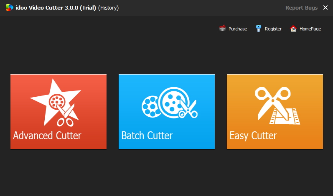Close the idoo Video Cutter window
This screenshot has height=196, width=333.
coord(325,8)
